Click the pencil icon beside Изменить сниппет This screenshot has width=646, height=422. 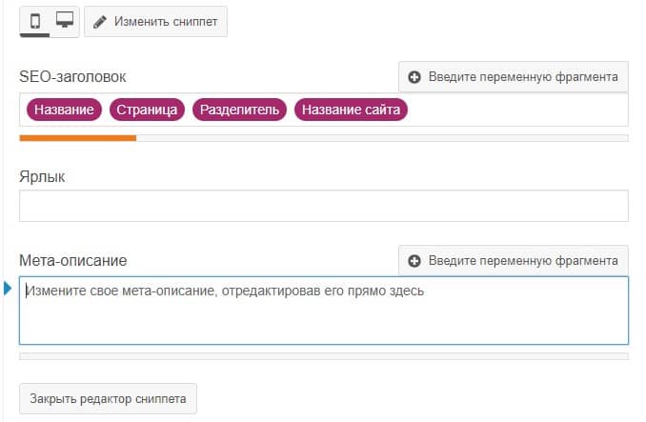click(100, 22)
